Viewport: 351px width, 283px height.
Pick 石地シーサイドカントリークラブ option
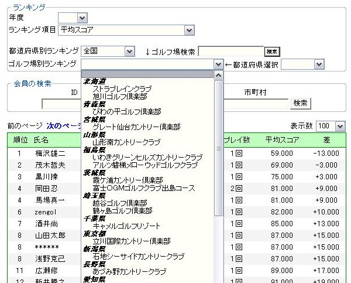pyautogui.click(x=138, y=256)
